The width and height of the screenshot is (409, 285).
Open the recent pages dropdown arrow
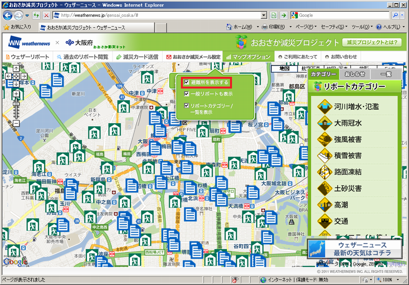click(x=27, y=15)
